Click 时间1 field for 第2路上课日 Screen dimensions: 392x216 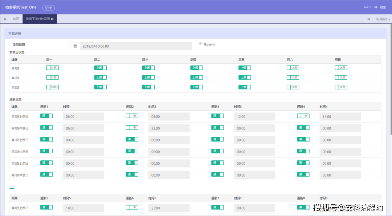coord(83,140)
